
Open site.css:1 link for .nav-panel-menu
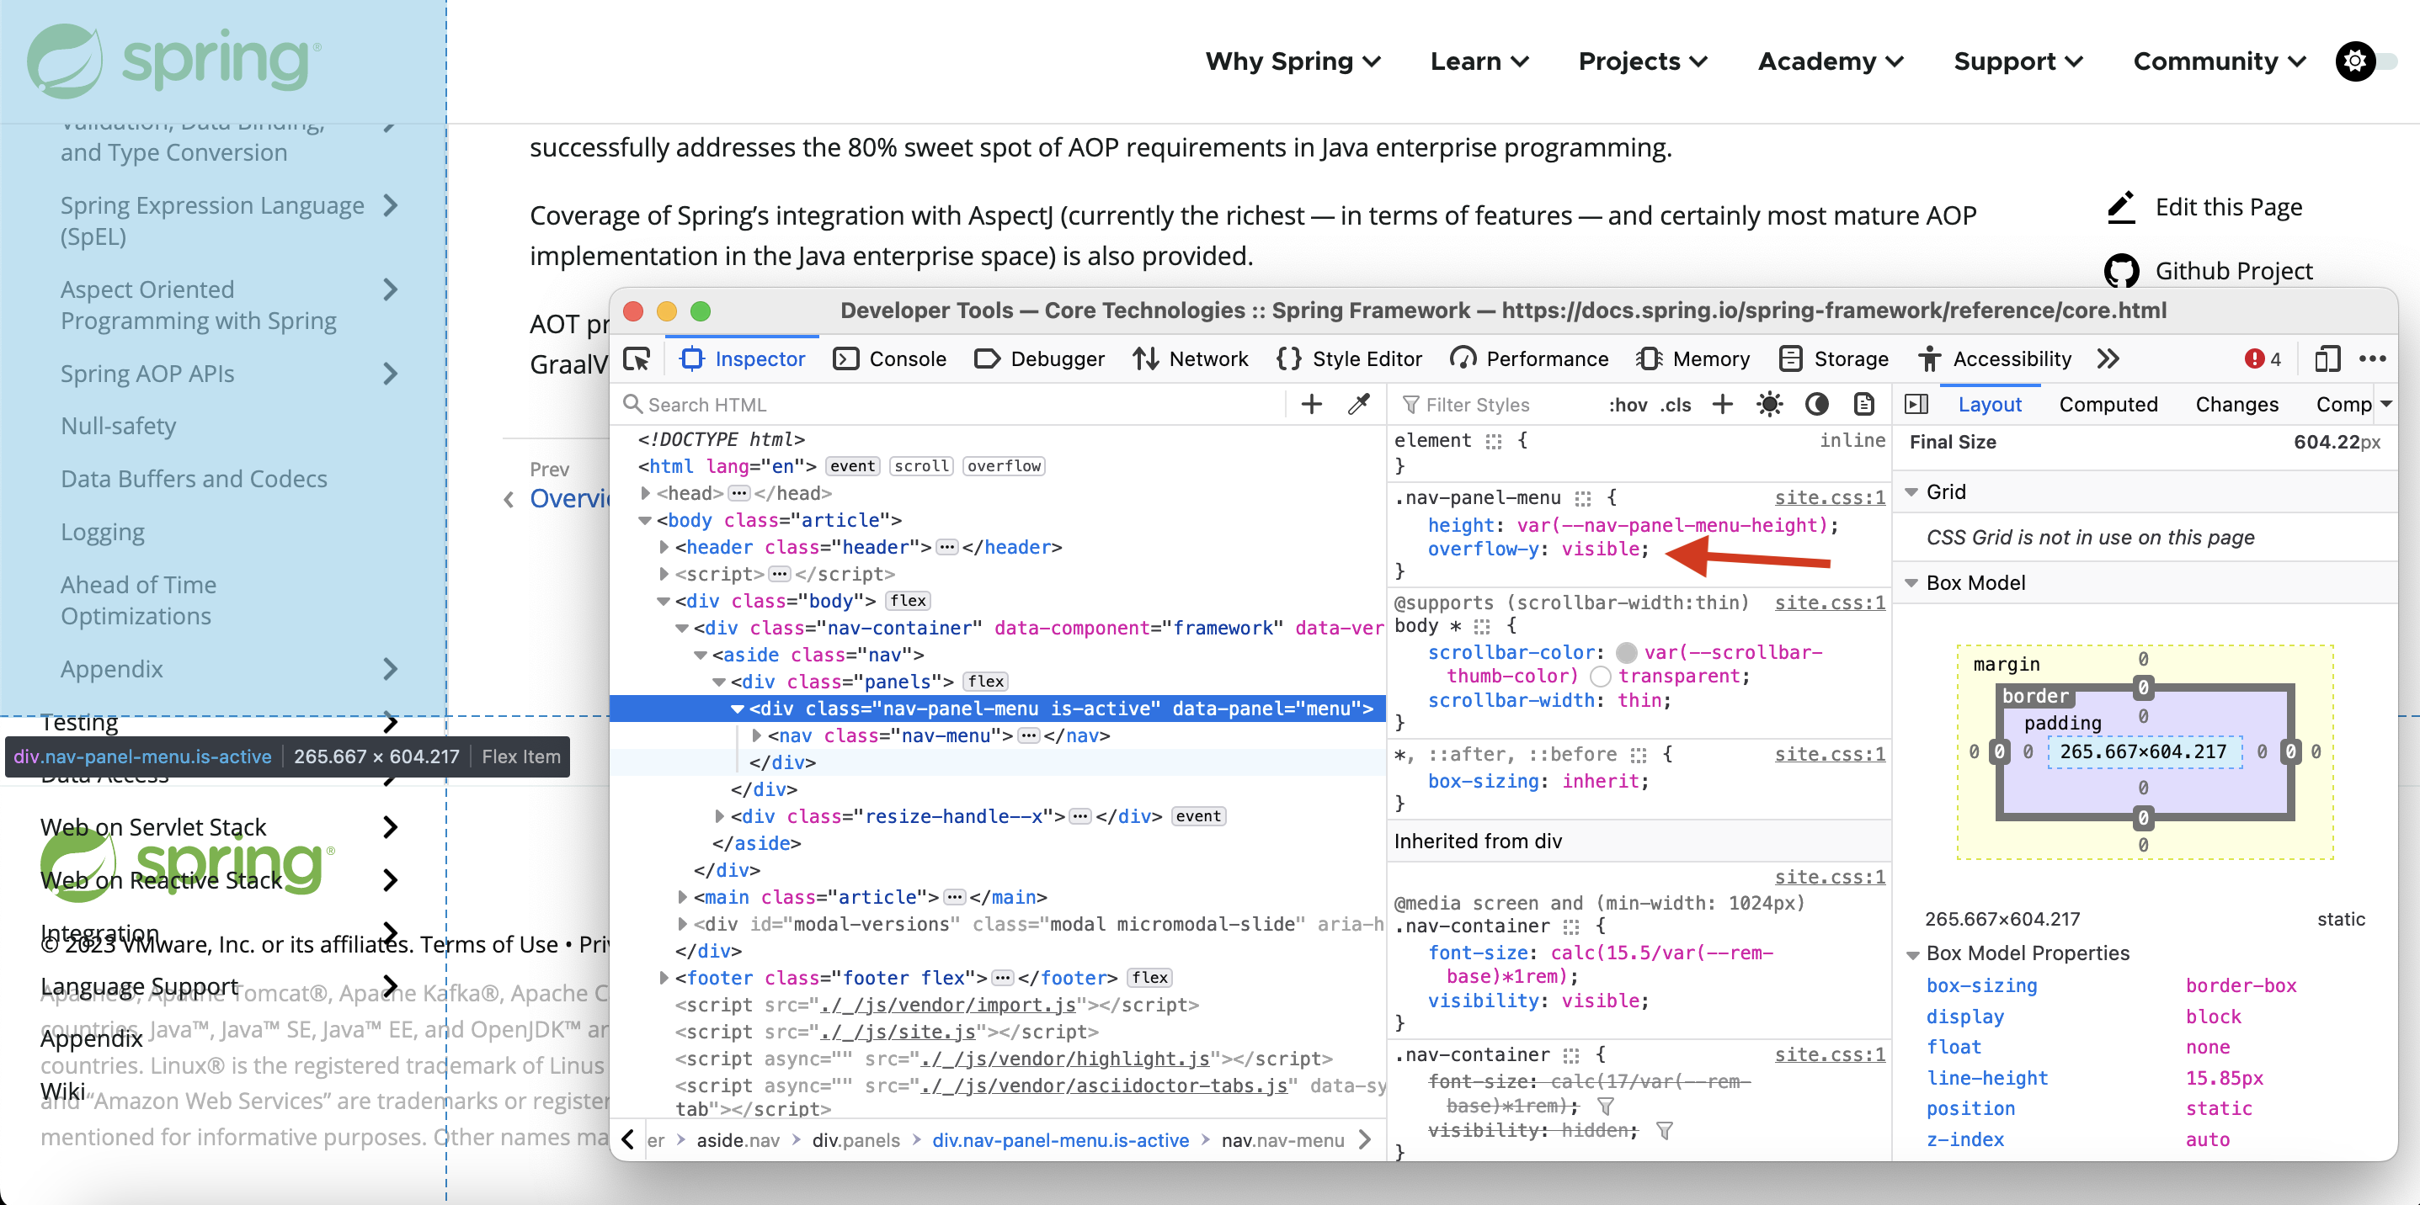(1829, 498)
